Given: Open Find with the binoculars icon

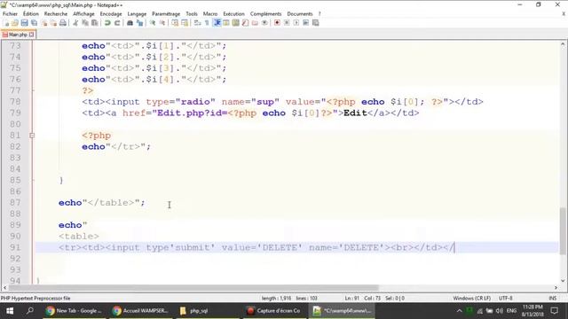Looking at the screenshot, I should coord(130,23).
